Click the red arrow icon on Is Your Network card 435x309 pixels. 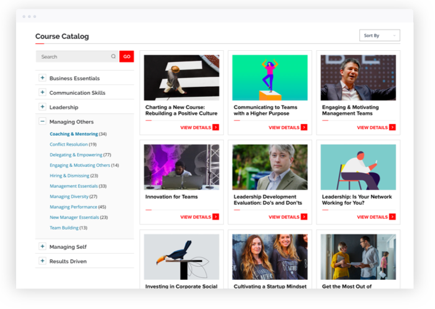392,217
